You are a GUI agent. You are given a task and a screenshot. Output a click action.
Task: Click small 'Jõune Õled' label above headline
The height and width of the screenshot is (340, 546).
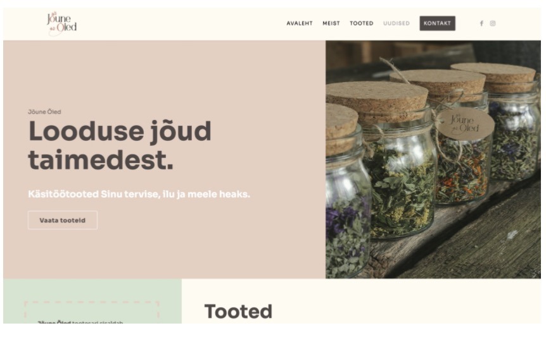click(x=44, y=112)
